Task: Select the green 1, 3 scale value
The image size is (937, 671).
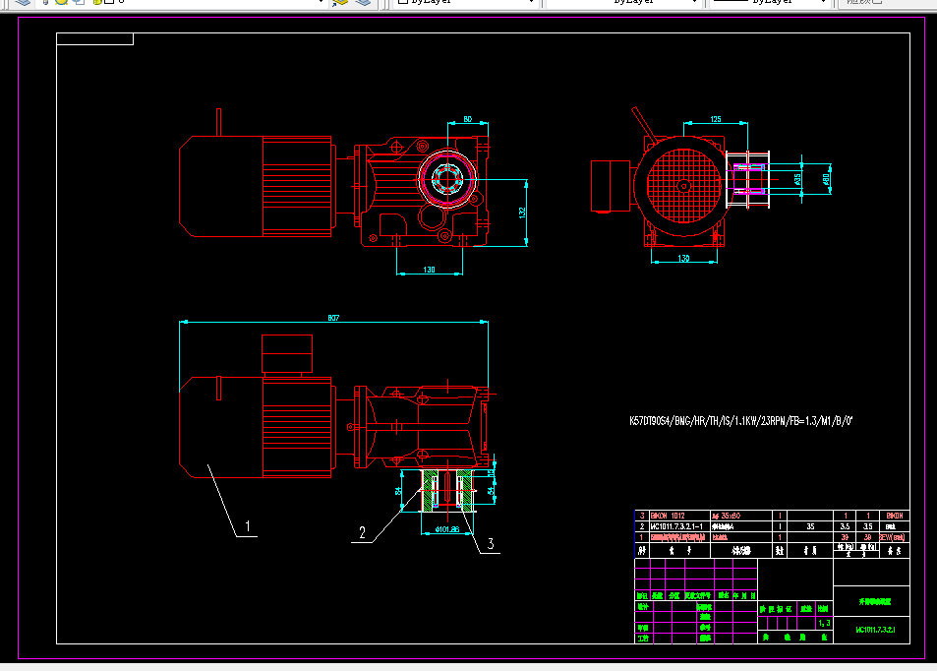Action: pos(824,623)
